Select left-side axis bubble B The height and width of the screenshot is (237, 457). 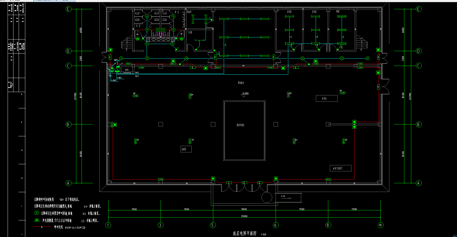68,124
